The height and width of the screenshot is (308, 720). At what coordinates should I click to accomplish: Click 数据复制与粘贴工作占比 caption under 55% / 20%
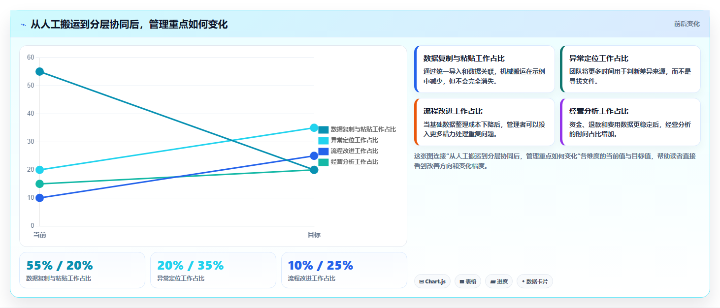pyautogui.click(x=59, y=278)
